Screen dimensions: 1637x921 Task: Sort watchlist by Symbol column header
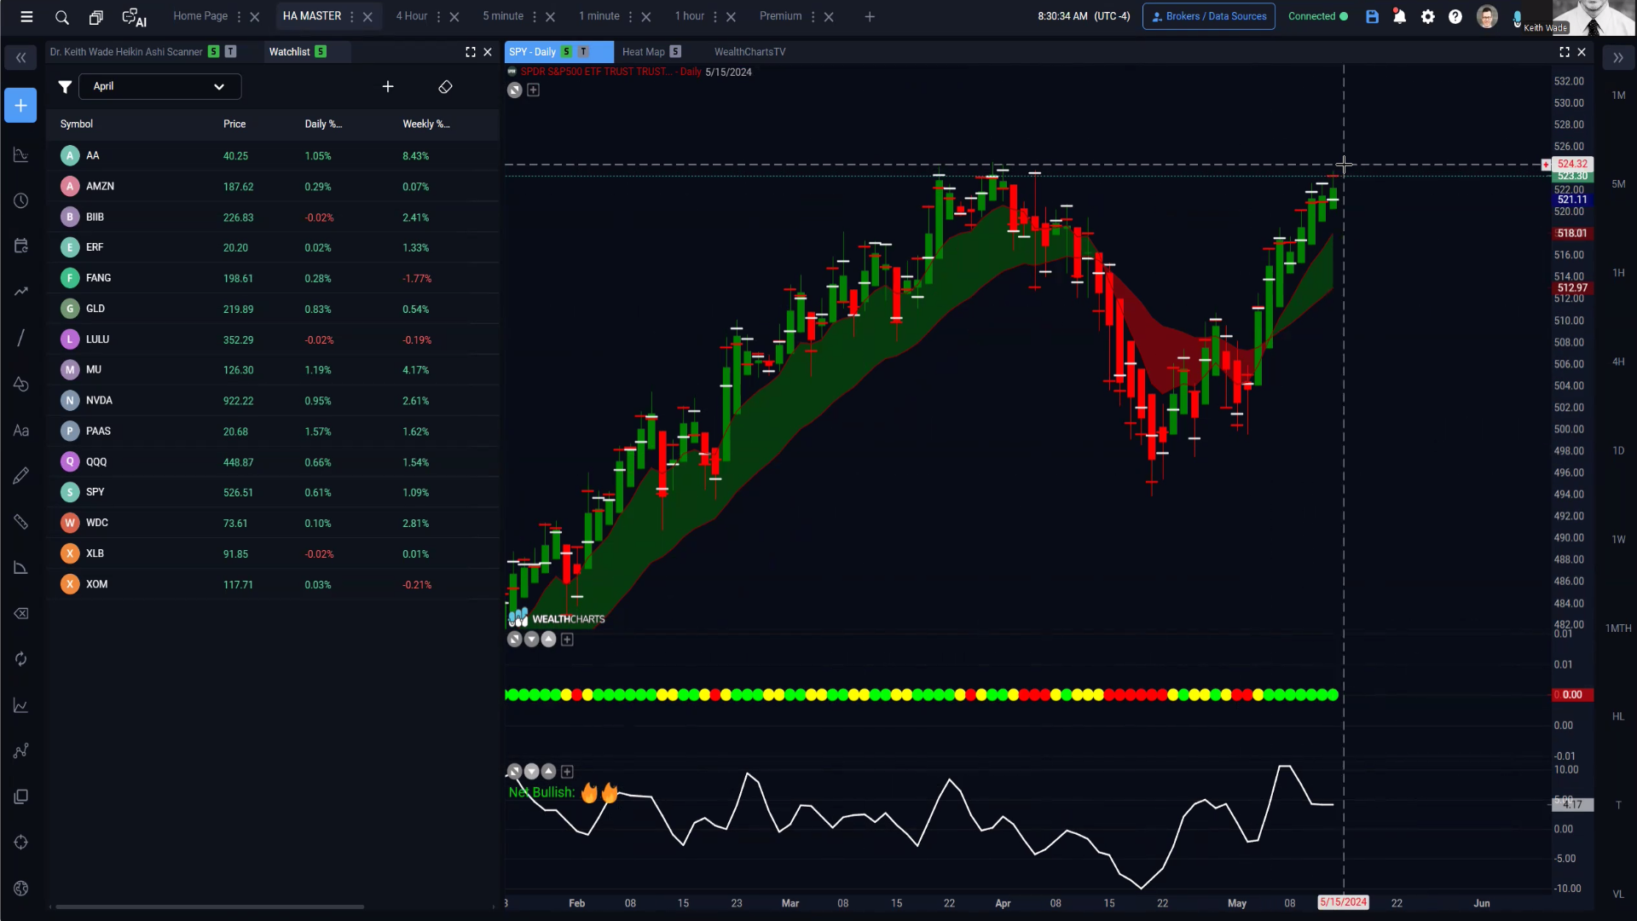tap(77, 125)
